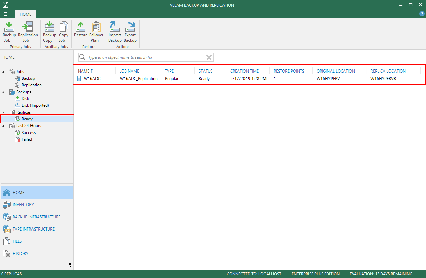The image size is (426, 278).
Task: Open the Failover Plan ribbon button
Action: [96, 32]
